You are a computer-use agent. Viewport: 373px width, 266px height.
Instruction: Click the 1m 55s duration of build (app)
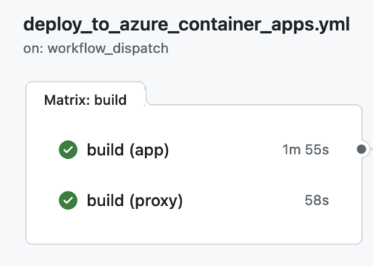click(x=306, y=149)
